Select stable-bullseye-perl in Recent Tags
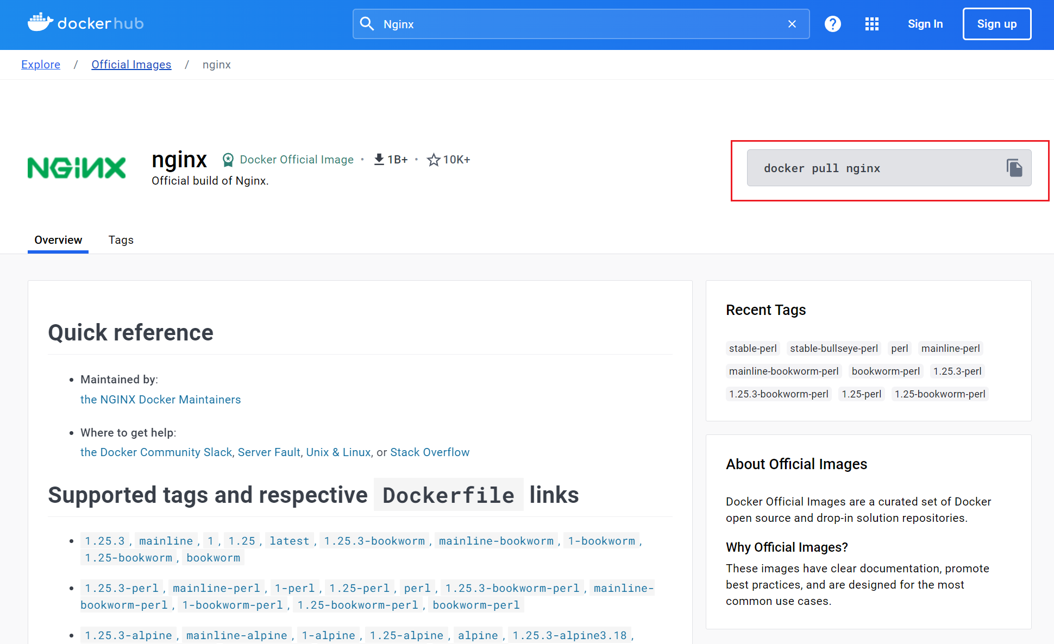Screen dimensions: 1054x644 click(833, 349)
